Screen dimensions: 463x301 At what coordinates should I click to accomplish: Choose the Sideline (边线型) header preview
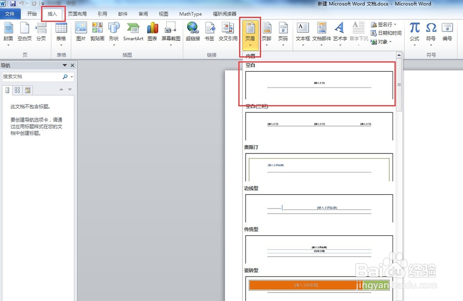point(319,208)
